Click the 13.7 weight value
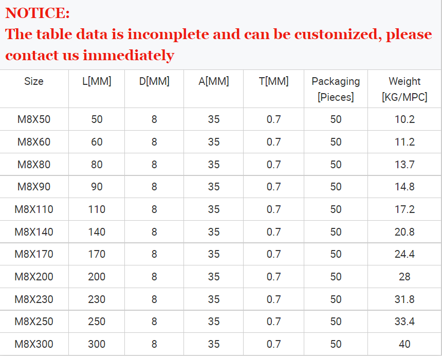The image size is (442, 356). (404, 165)
